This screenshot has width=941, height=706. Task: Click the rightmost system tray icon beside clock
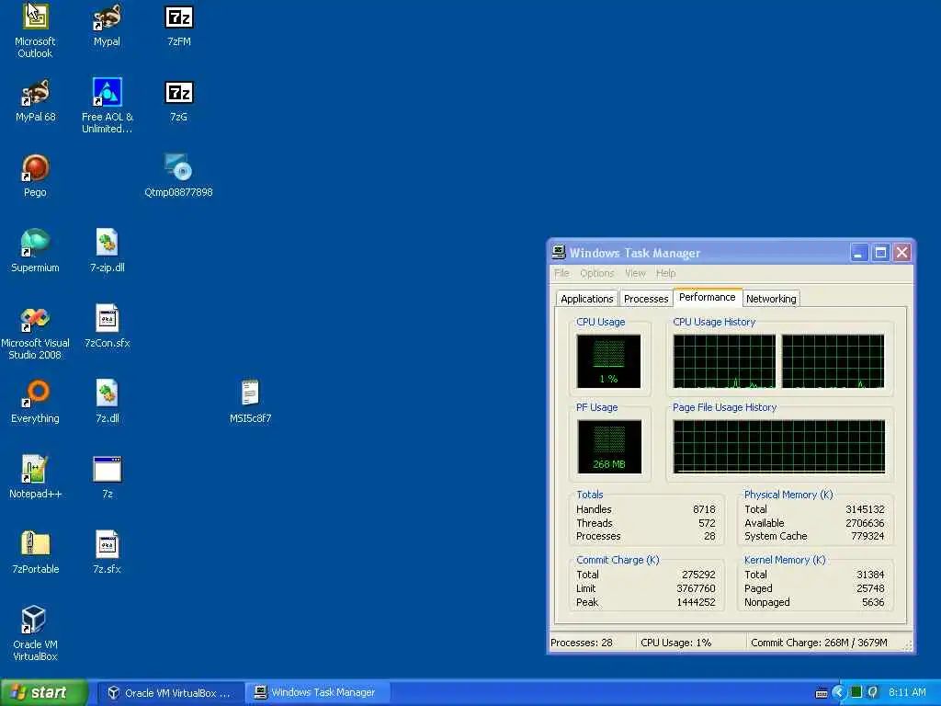click(x=873, y=692)
